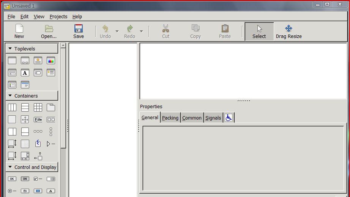Open the Edit menu
350x197 pixels.
pos(24,16)
